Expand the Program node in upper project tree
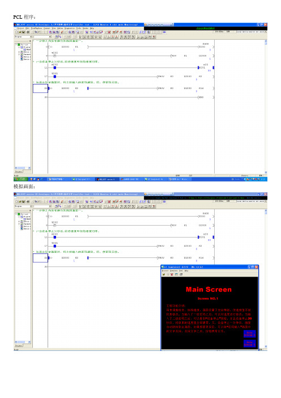This screenshot has height=398, width=281. (19, 47)
